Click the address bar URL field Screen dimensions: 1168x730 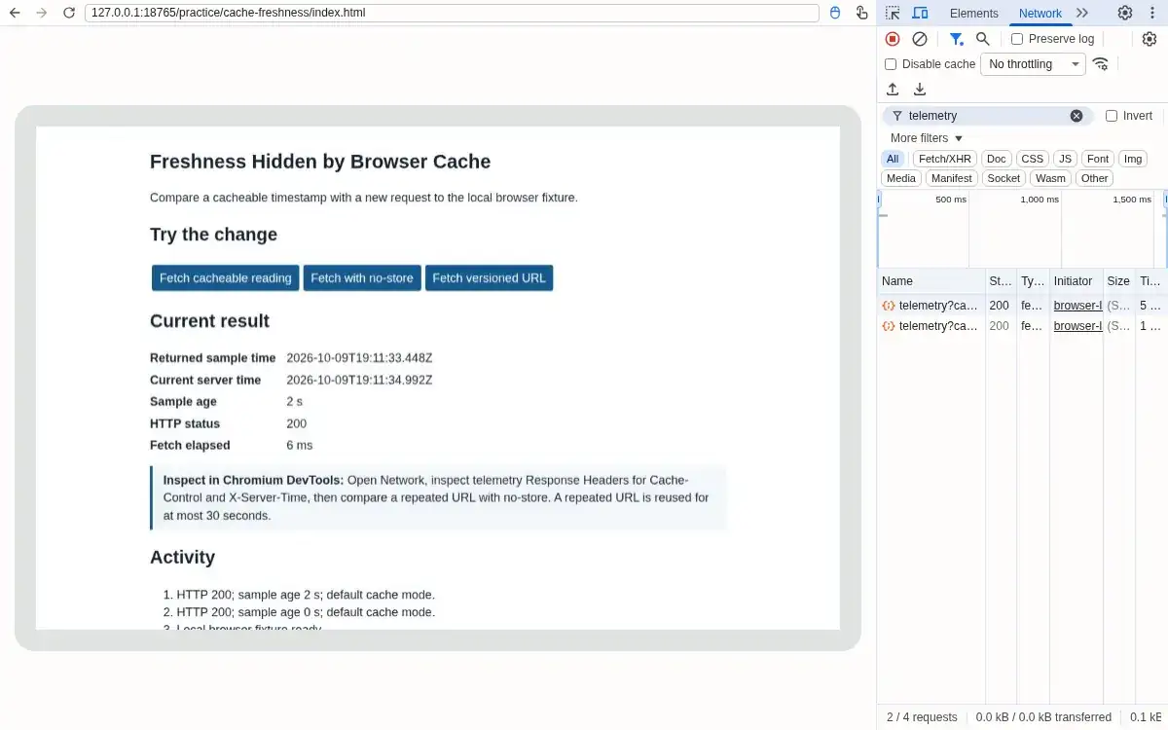pyautogui.click(x=452, y=13)
